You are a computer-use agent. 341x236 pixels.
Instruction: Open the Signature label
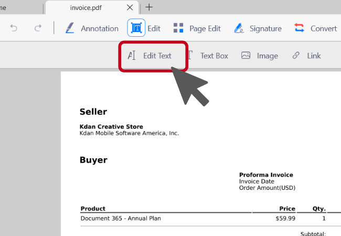[x=265, y=29]
